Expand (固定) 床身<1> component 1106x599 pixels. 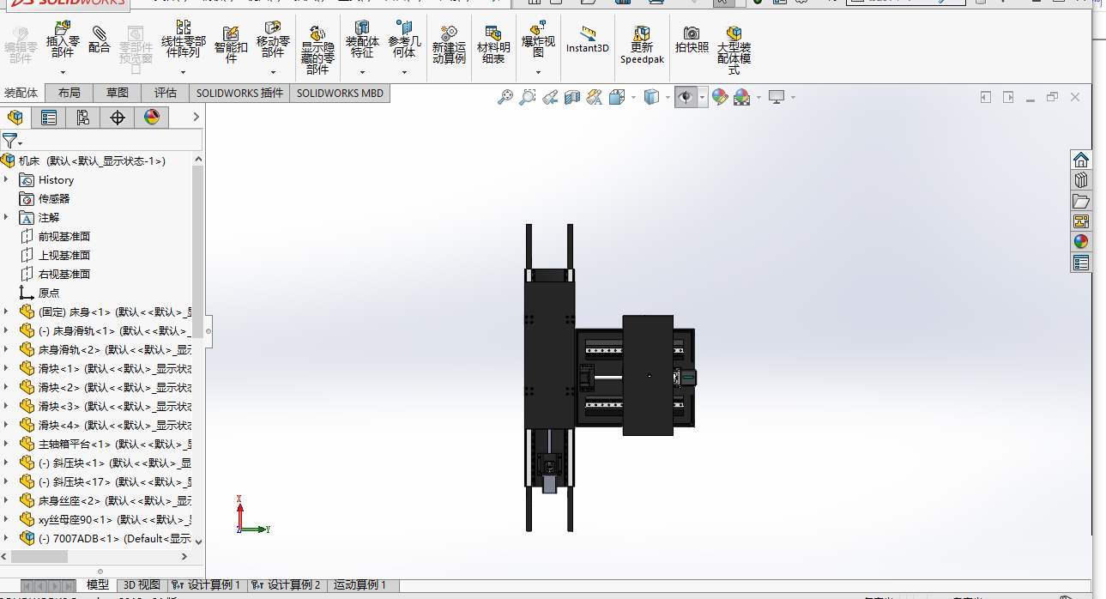pyautogui.click(x=6, y=312)
